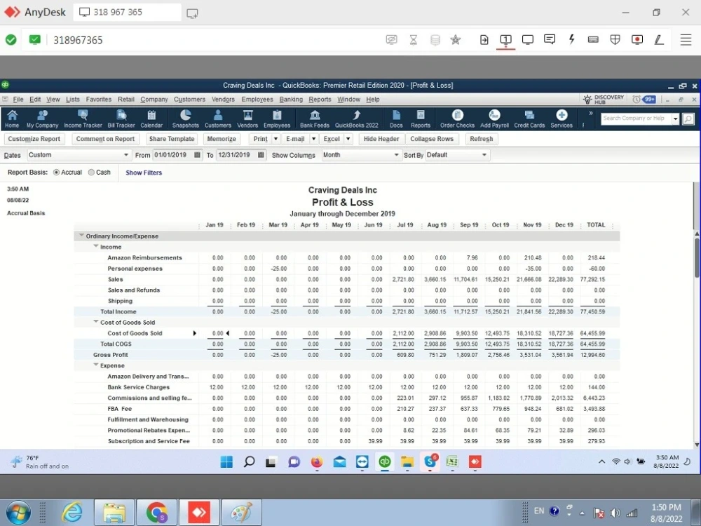Collapse the Cost of Goods Sold section
This screenshot has height=526, width=701.
click(x=96, y=323)
